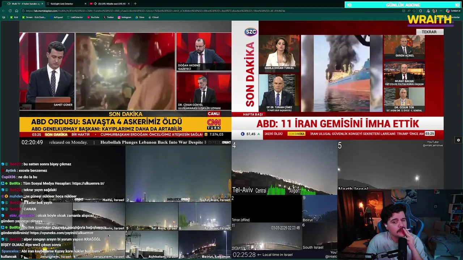Open Copilot Sohbet et button
The width and height of the screenshot is (463, 260).
pos(453,11)
